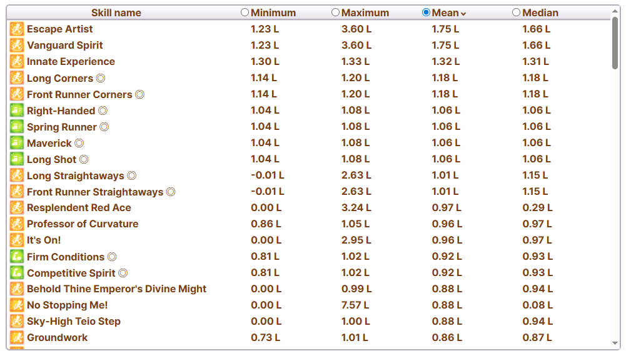The width and height of the screenshot is (626, 351).
Task: Select the Vanguard Spirit skill name
Action: [x=65, y=46]
